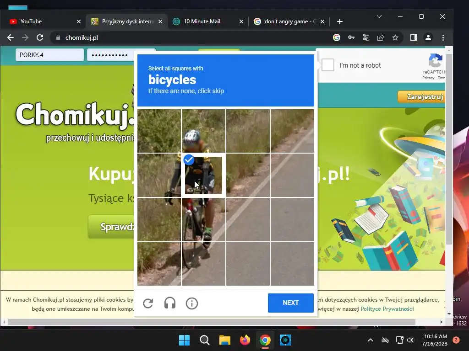Select tile with bicycle frame and legs
Viewport: 469px width, 351px height.
203,219
